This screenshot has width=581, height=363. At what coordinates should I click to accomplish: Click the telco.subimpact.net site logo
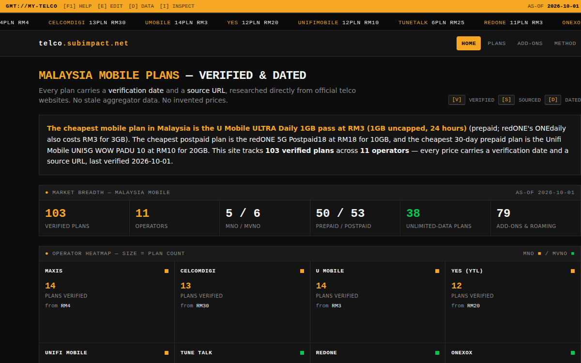(x=84, y=43)
